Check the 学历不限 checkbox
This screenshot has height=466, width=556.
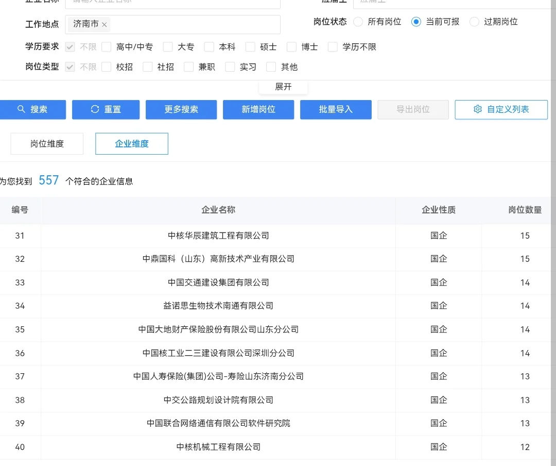[333, 47]
